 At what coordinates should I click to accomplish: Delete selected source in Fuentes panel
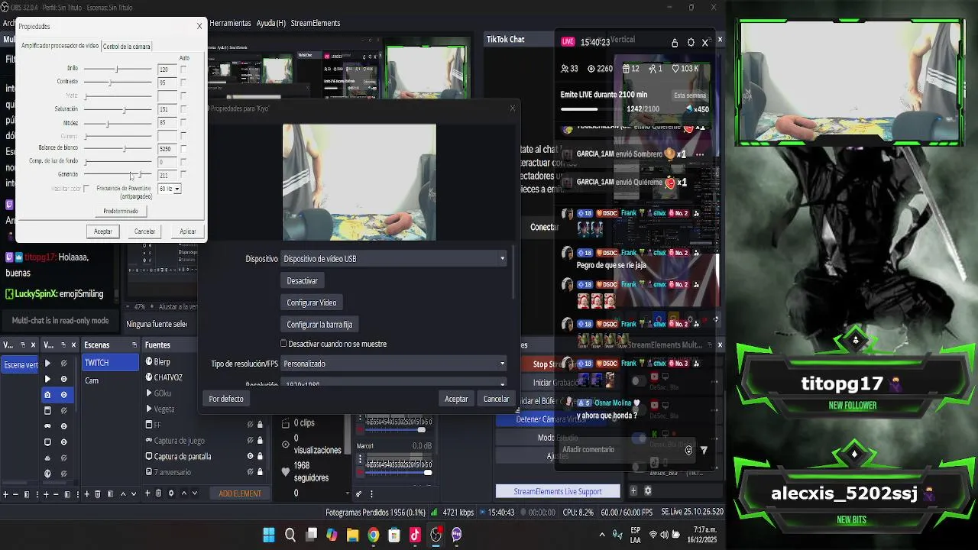click(x=159, y=493)
